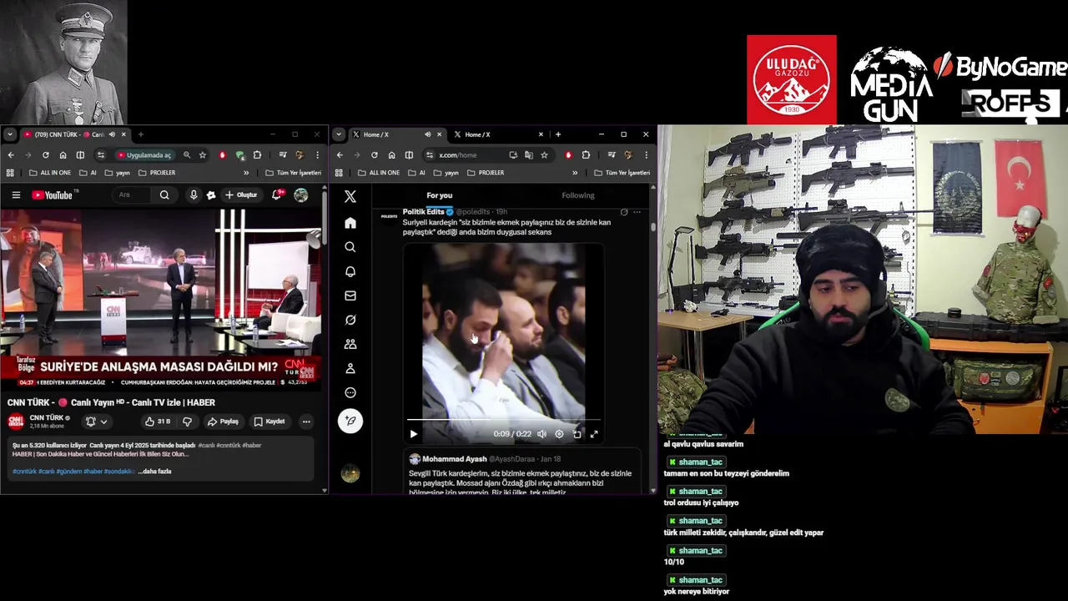Open PROJELER bookmark folder in YouTube window
Screen dimensions: 1068x601
157,173
